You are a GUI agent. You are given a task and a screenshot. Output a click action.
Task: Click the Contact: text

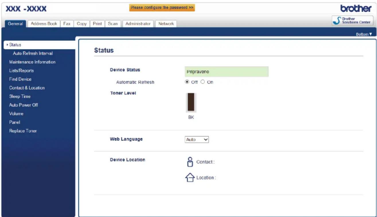pos(206,162)
